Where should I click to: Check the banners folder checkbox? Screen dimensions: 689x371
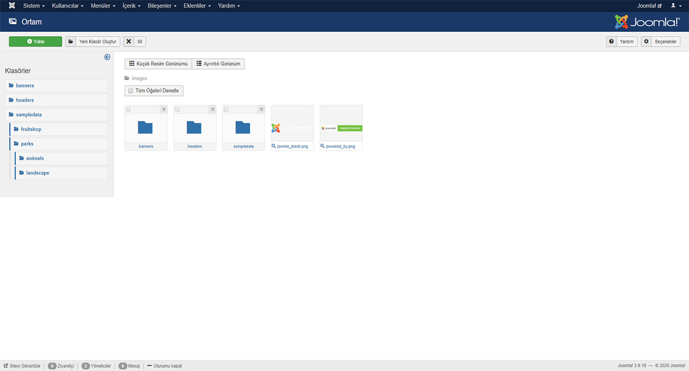(129, 109)
